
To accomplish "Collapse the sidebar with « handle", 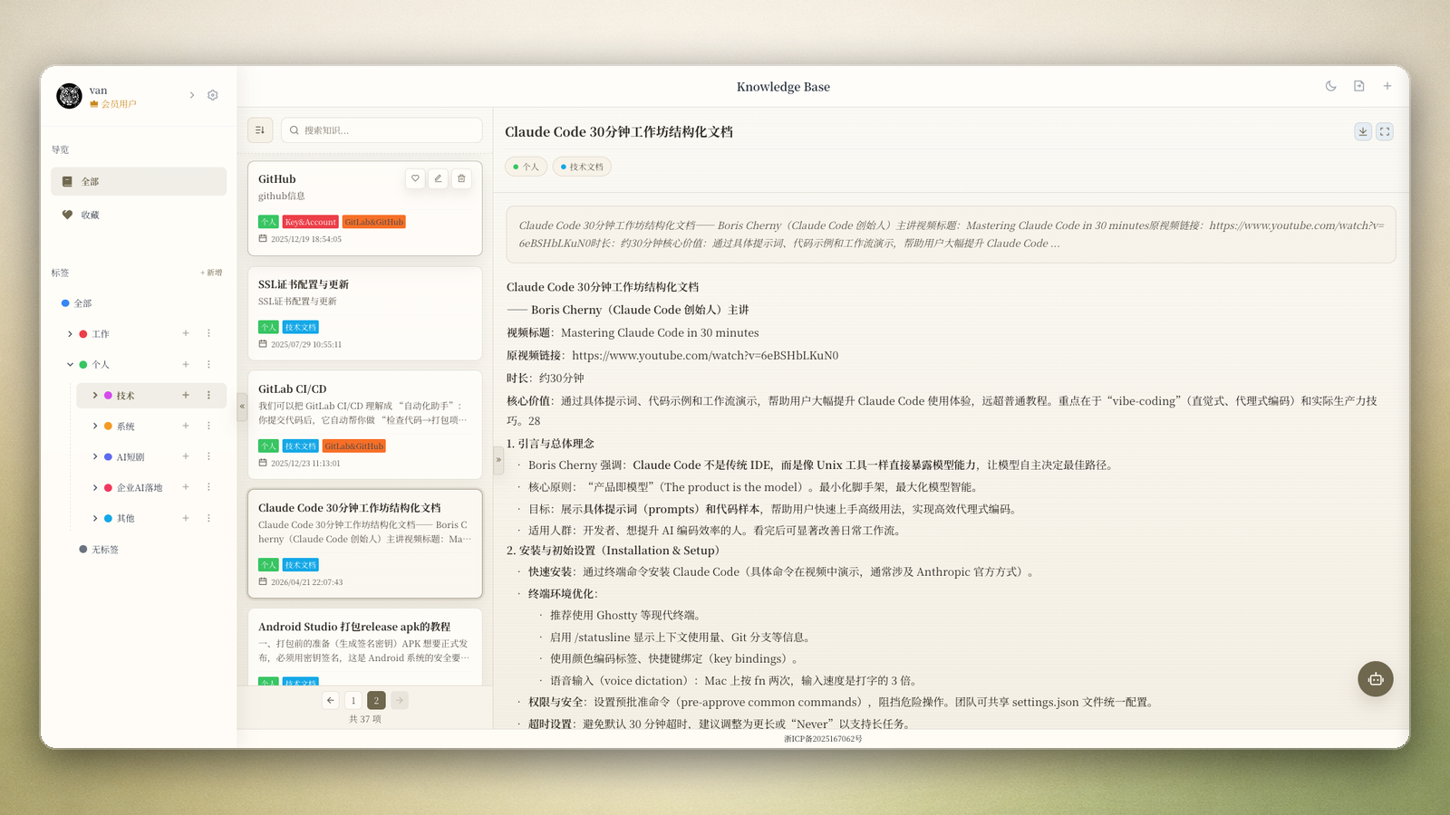I will (242, 407).
